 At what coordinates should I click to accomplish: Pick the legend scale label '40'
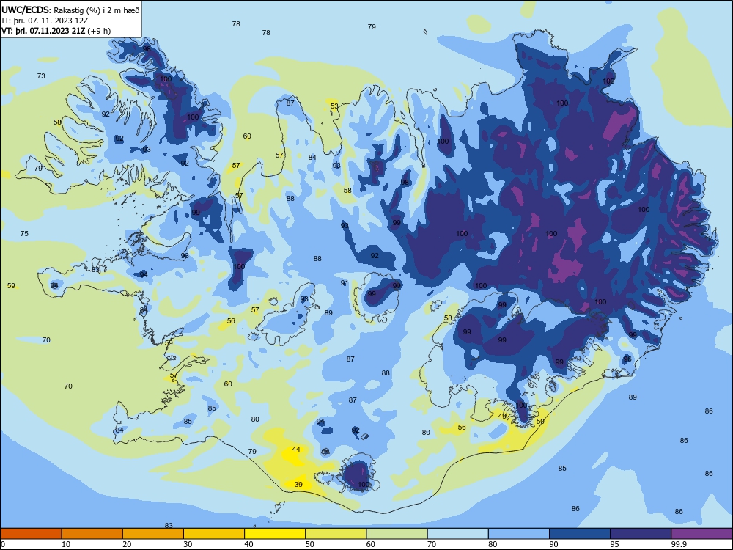pyautogui.click(x=249, y=544)
